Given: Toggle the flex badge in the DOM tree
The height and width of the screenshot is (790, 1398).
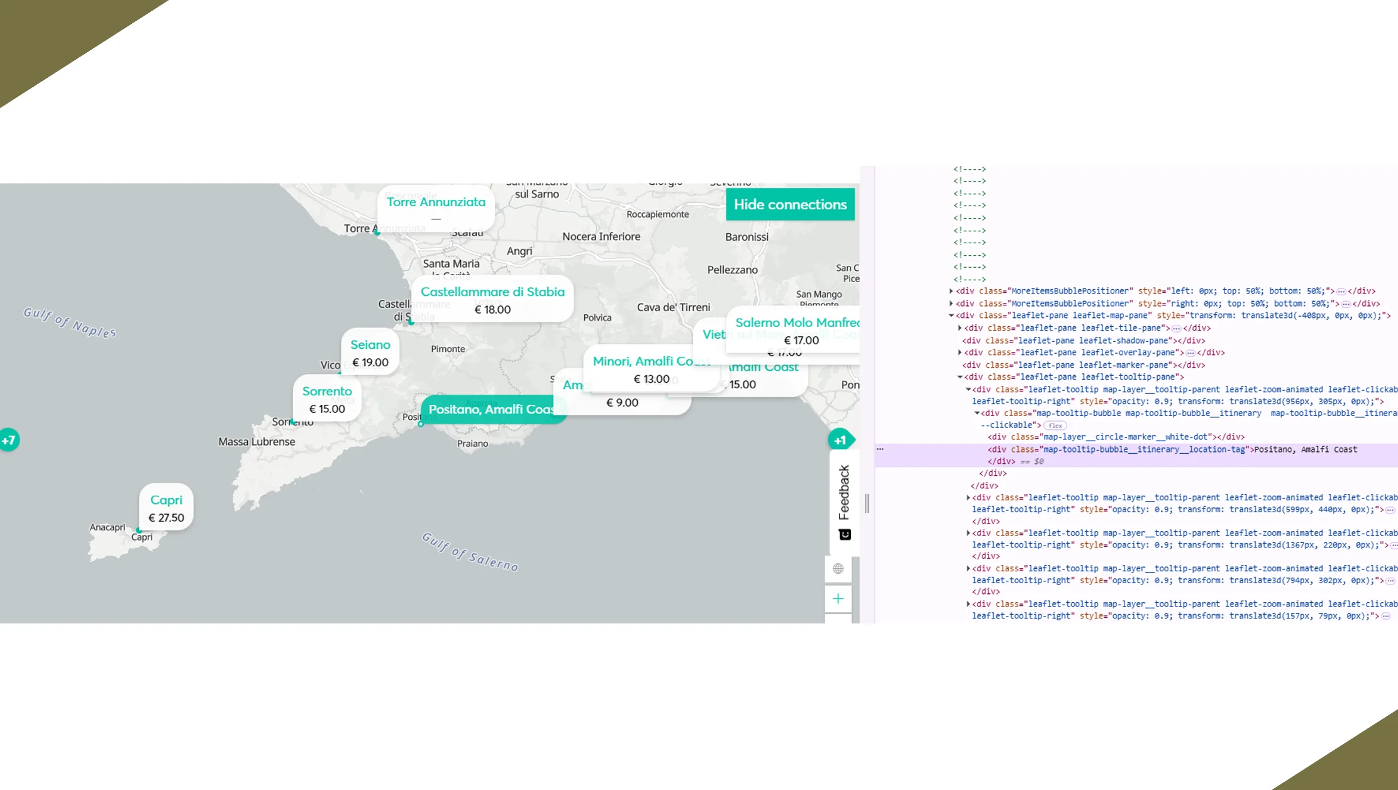Looking at the screenshot, I should tap(1055, 425).
